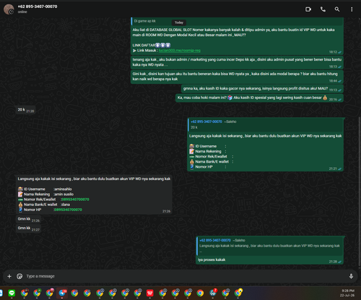Select the 'Gmn kk' message sent 21:27
This screenshot has height=300, width=361.
[28, 228]
